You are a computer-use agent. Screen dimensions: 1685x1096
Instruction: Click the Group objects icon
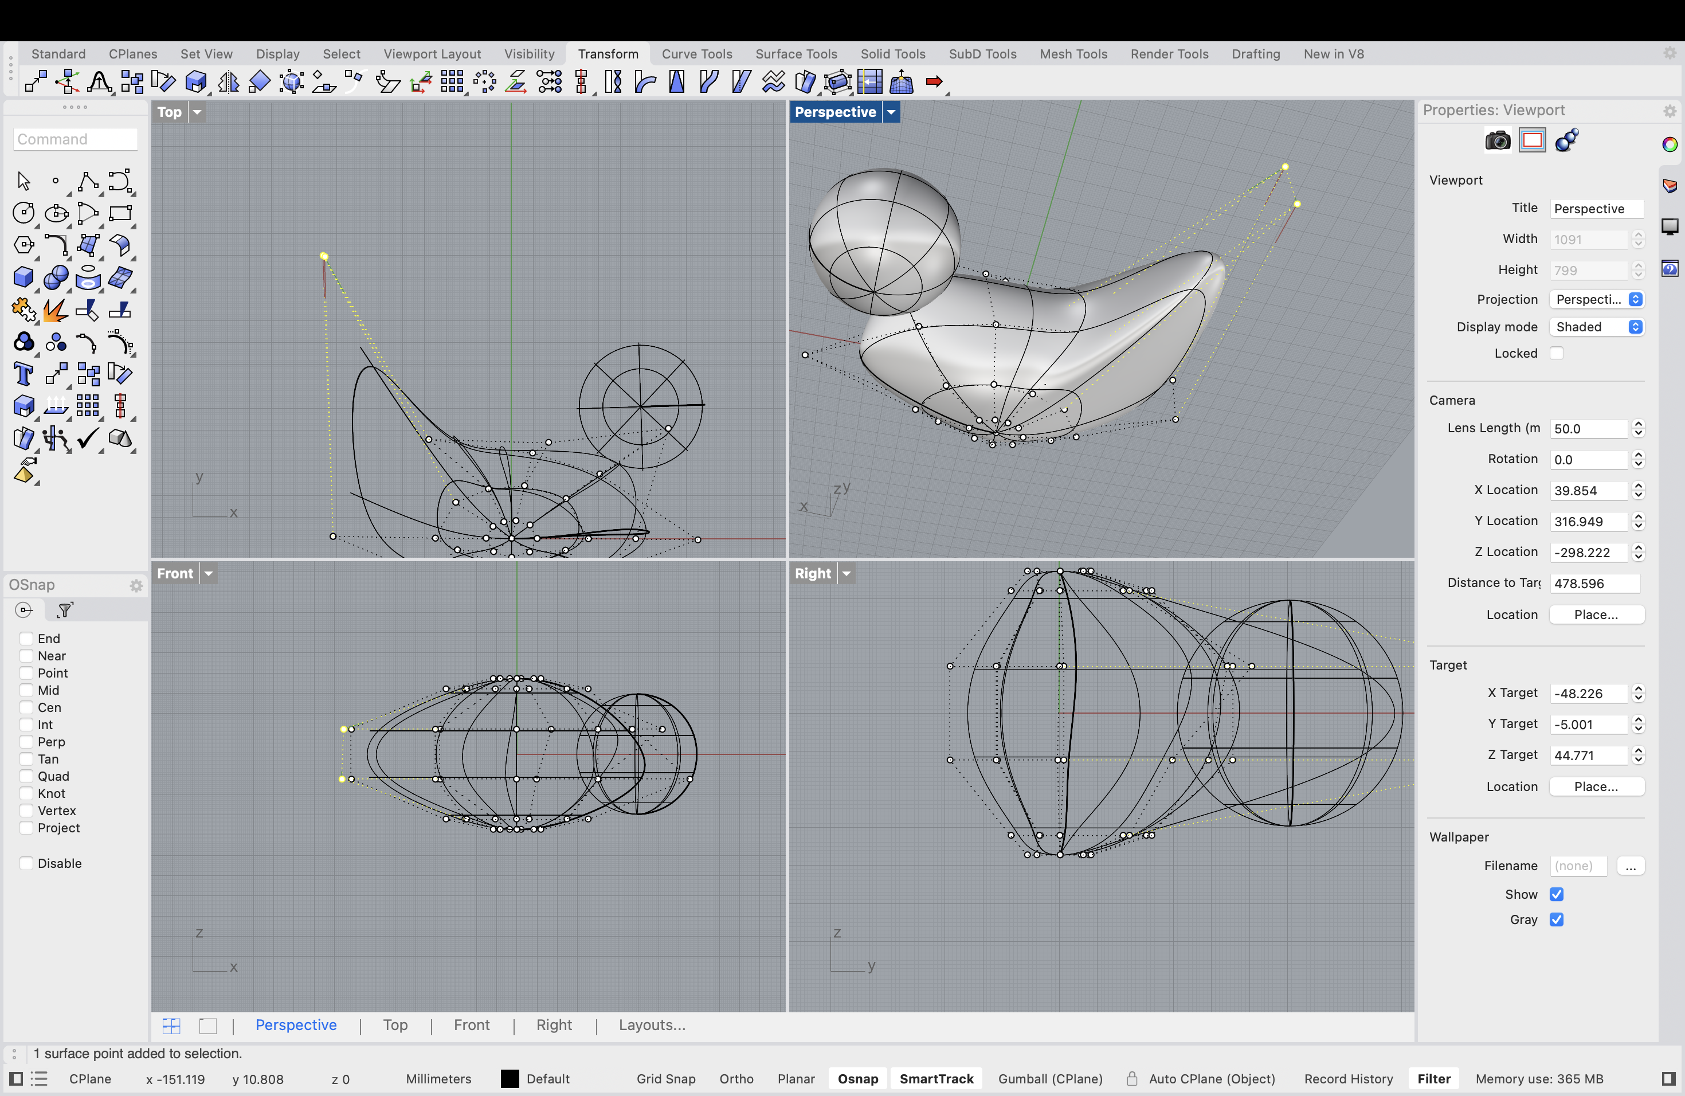[23, 343]
